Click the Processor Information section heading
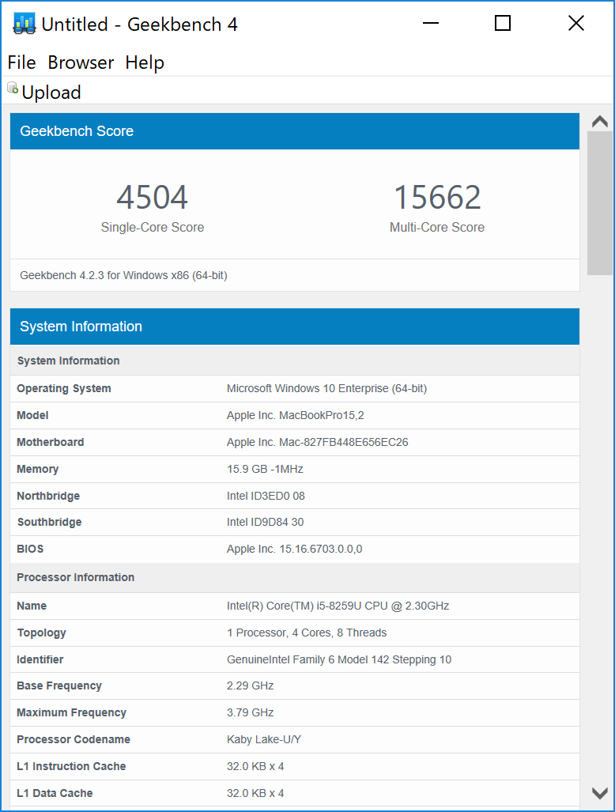The height and width of the screenshot is (812, 615). pyautogui.click(x=76, y=578)
